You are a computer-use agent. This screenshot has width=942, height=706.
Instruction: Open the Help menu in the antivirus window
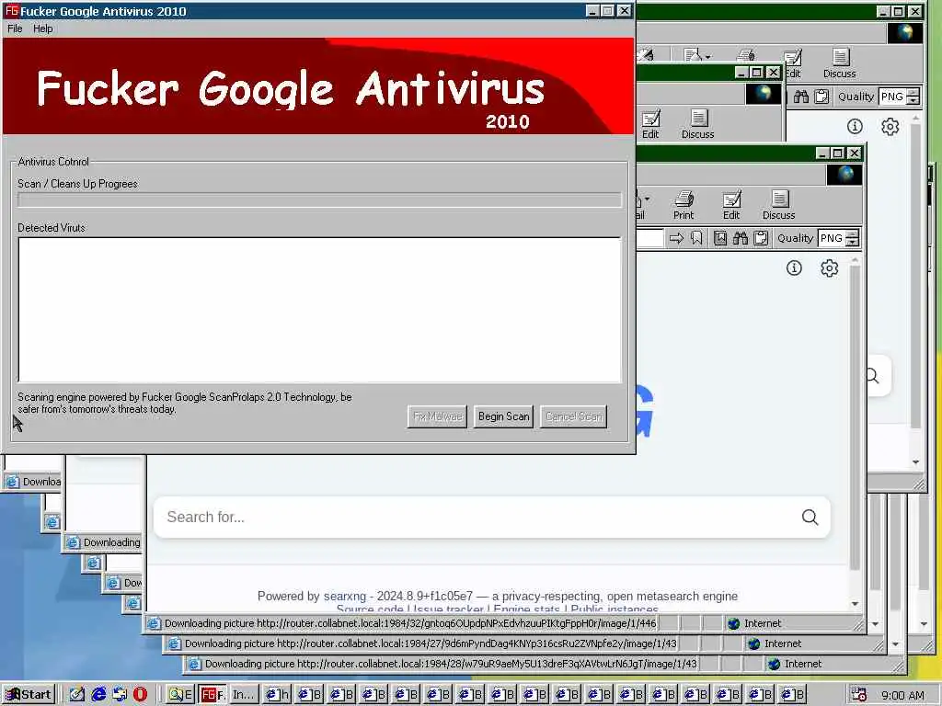pyautogui.click(x=42, y=28)
